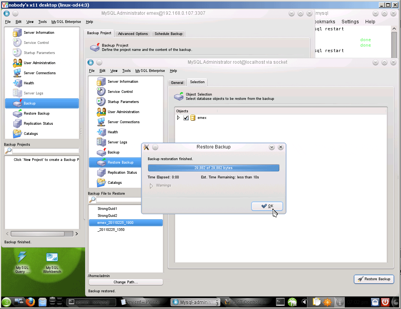Open the clipboard tray icon
Image resolution: width=401 pixels, height=309 pixels.
coord(316,302)
